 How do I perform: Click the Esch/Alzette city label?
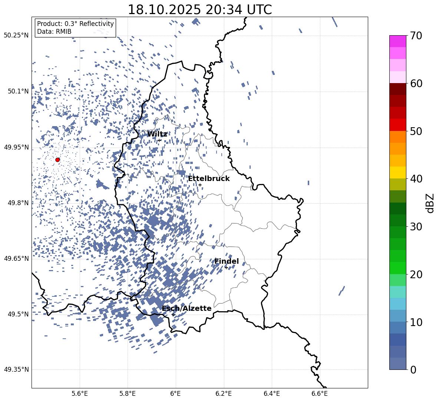[187, 308]
